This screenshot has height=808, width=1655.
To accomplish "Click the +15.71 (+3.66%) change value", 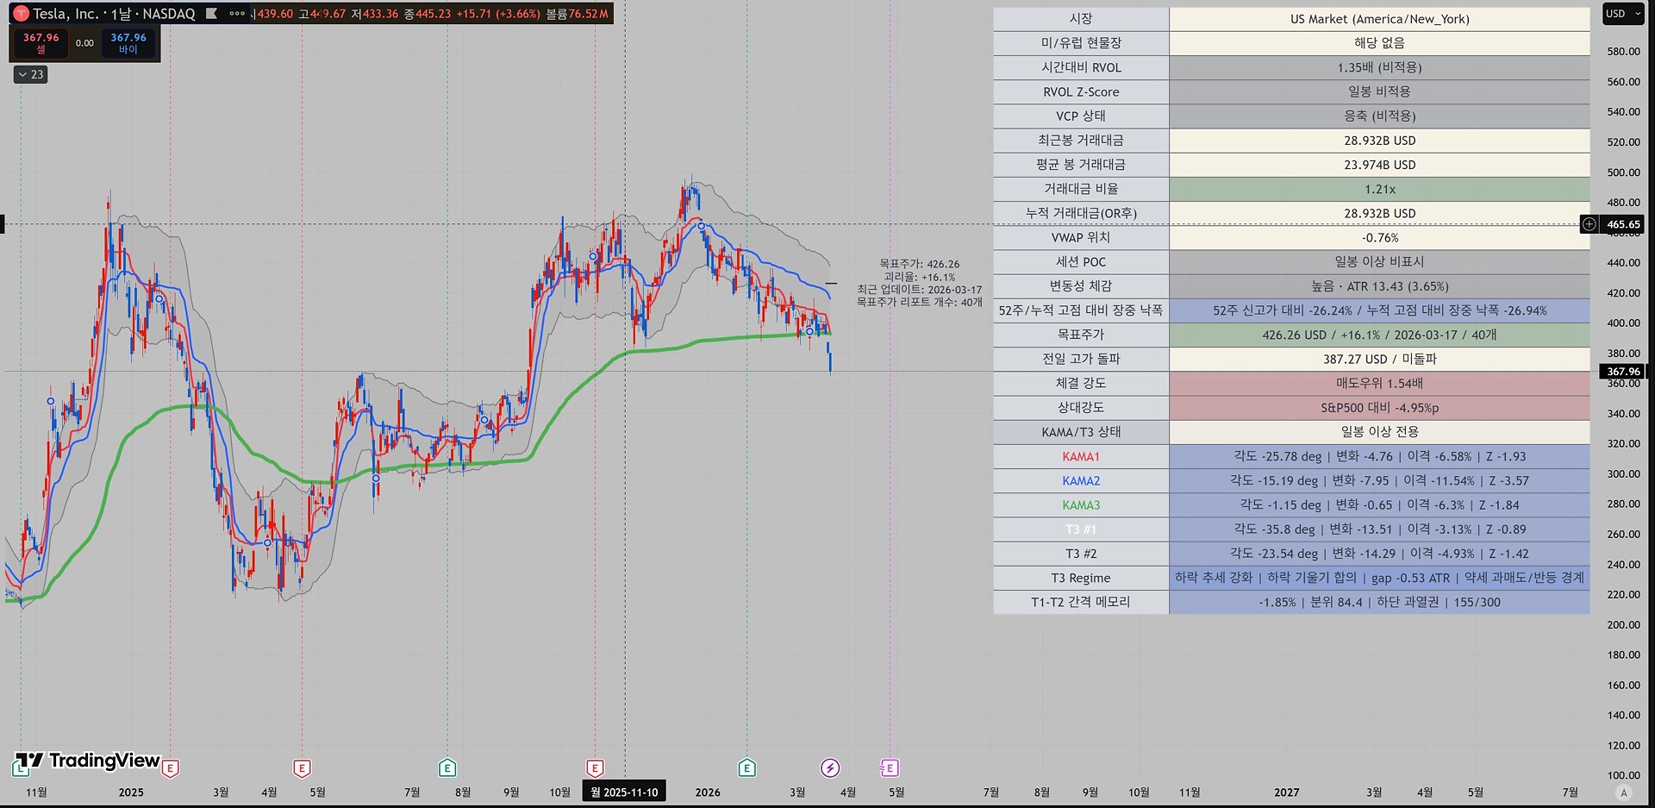I will click(498, 14).
